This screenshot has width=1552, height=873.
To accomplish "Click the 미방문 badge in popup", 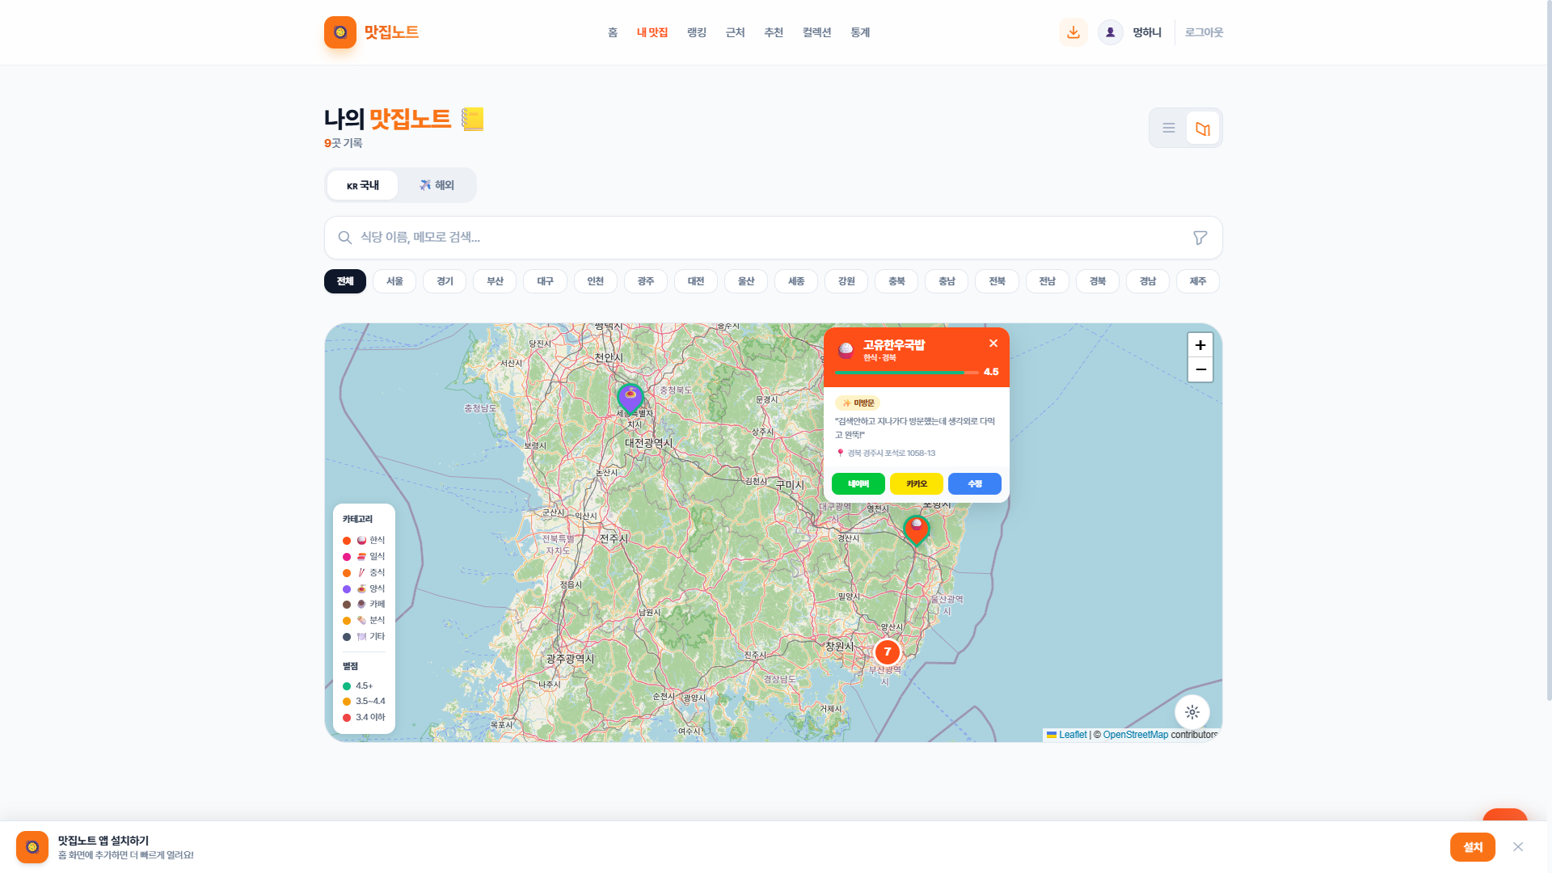I will click(x=858, y=403).
